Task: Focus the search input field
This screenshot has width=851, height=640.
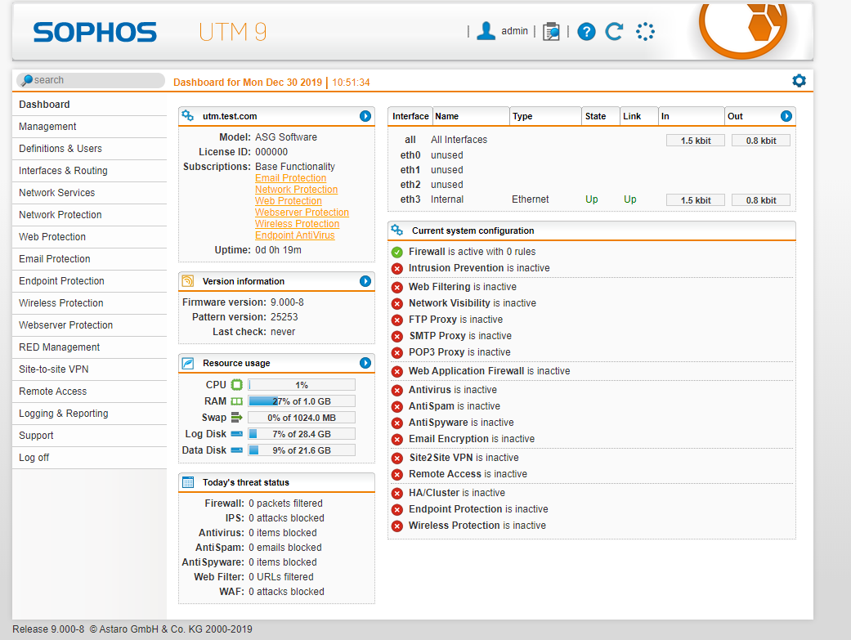Action: click(92, 80)
